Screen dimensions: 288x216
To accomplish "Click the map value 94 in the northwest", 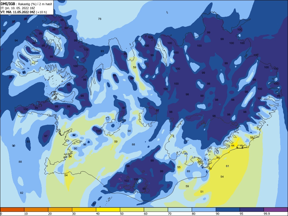I will (16, 40).
